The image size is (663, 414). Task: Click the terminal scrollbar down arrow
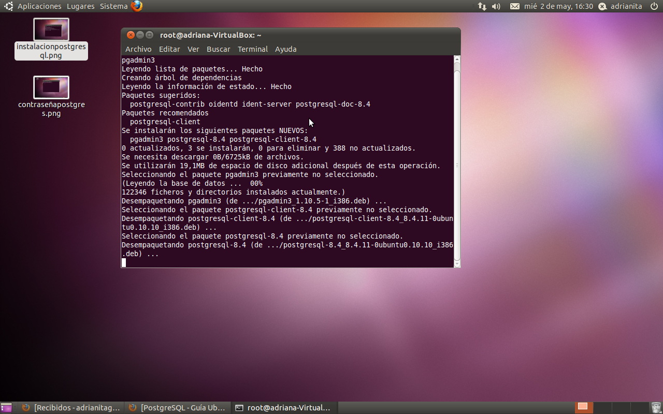457,264
